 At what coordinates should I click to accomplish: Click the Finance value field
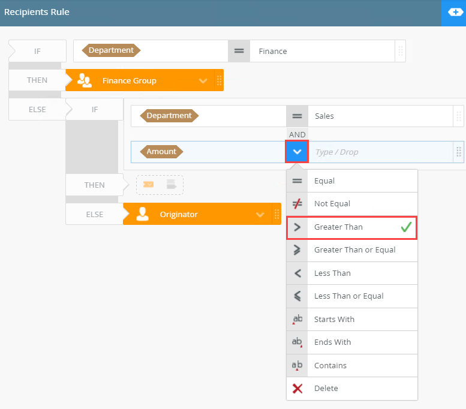[322, 51]
